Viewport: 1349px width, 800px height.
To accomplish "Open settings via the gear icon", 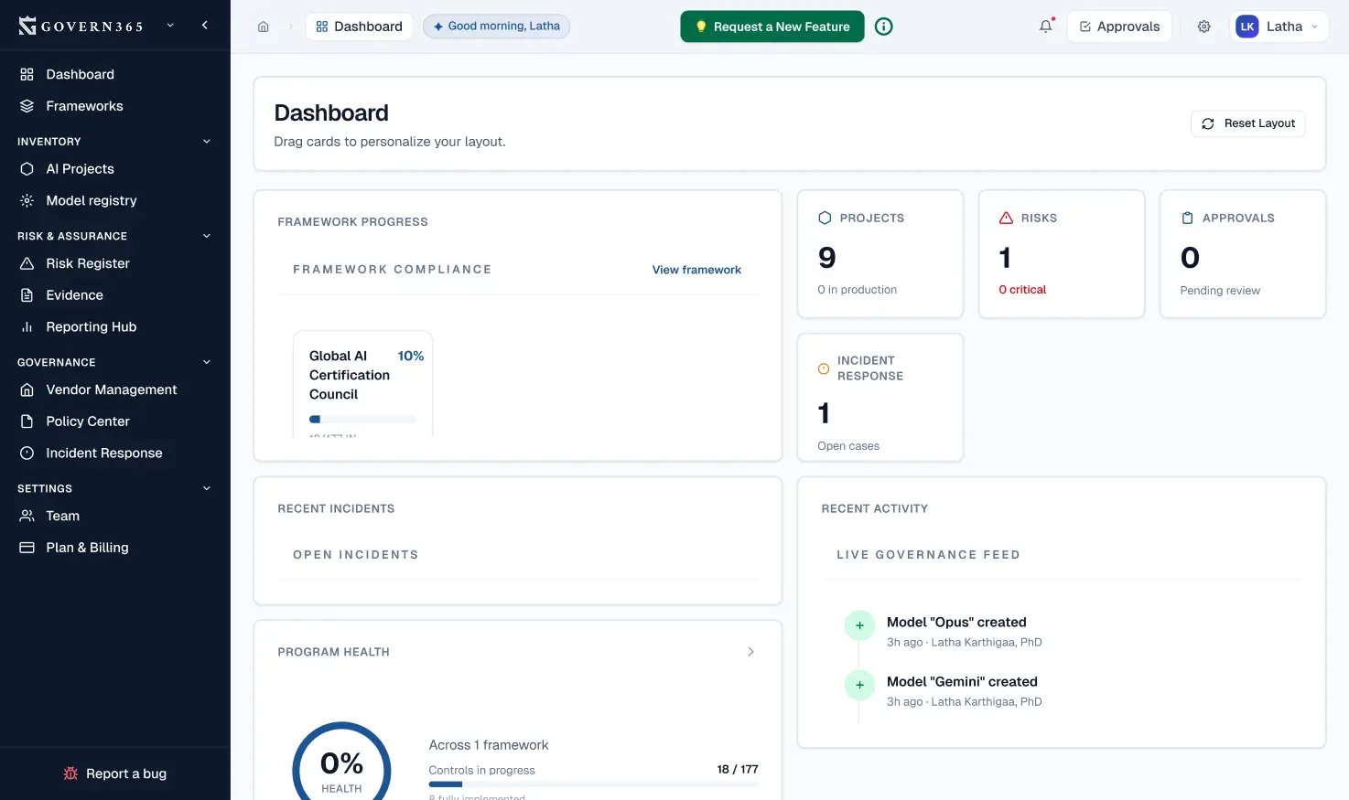I will 1203,27.
